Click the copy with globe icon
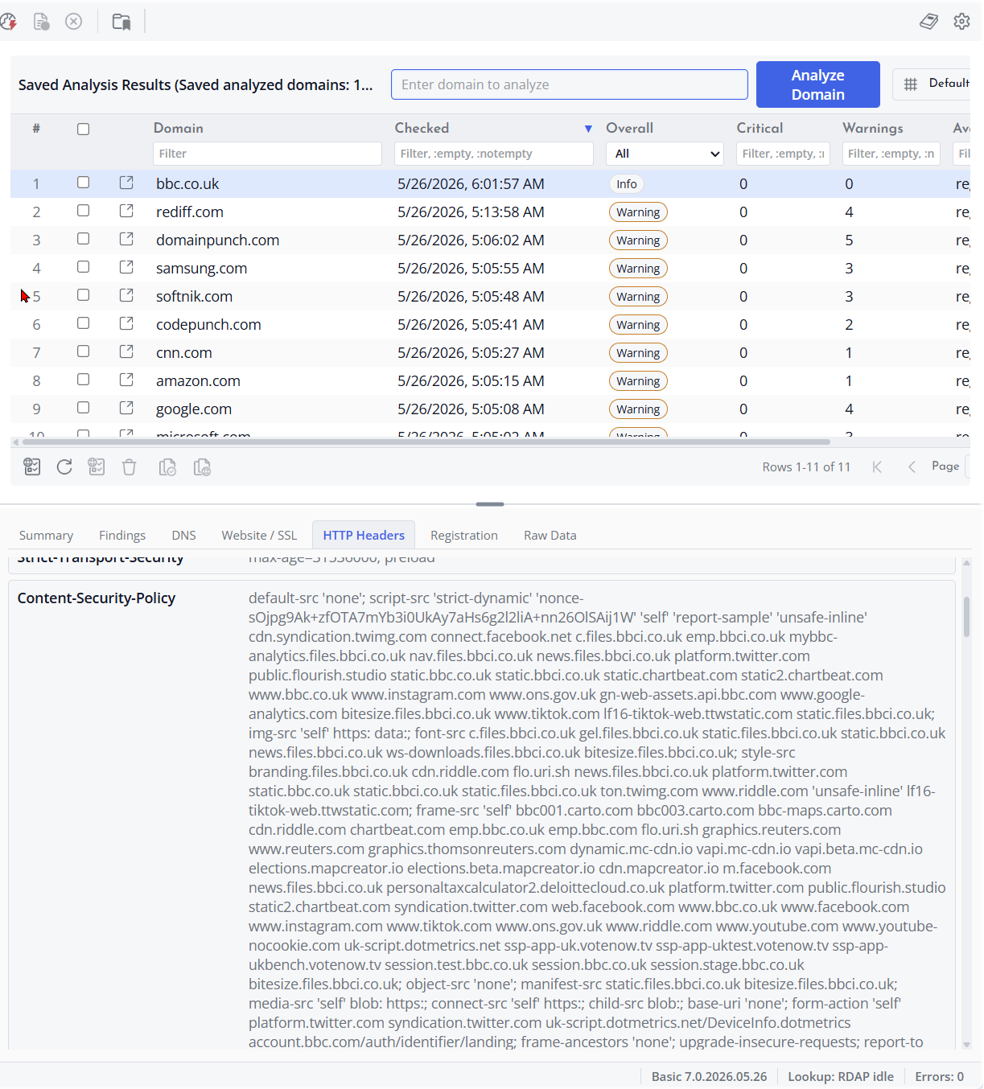This screenshot has width=984, height=1089. tap(202, 466)
